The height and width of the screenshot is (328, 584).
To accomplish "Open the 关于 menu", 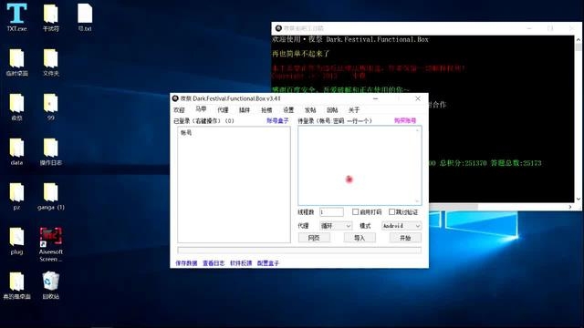I will point(354,110).
